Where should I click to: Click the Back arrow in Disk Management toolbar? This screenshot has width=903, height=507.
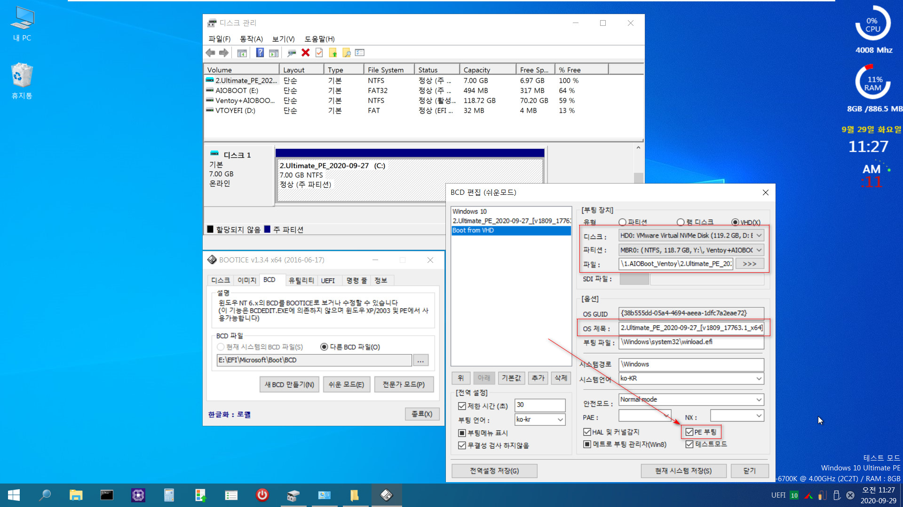point(210,53)
